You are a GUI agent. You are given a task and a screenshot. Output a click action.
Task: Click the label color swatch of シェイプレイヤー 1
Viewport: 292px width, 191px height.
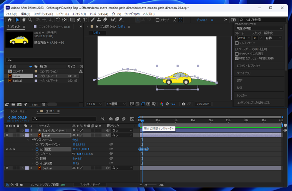click(27, 130)
